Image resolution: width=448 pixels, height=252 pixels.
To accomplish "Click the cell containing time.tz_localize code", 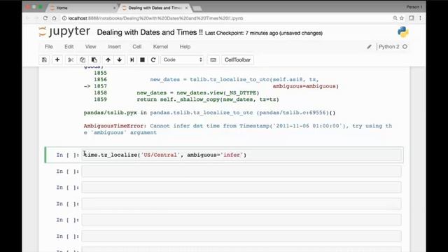I will pos(241,155).
